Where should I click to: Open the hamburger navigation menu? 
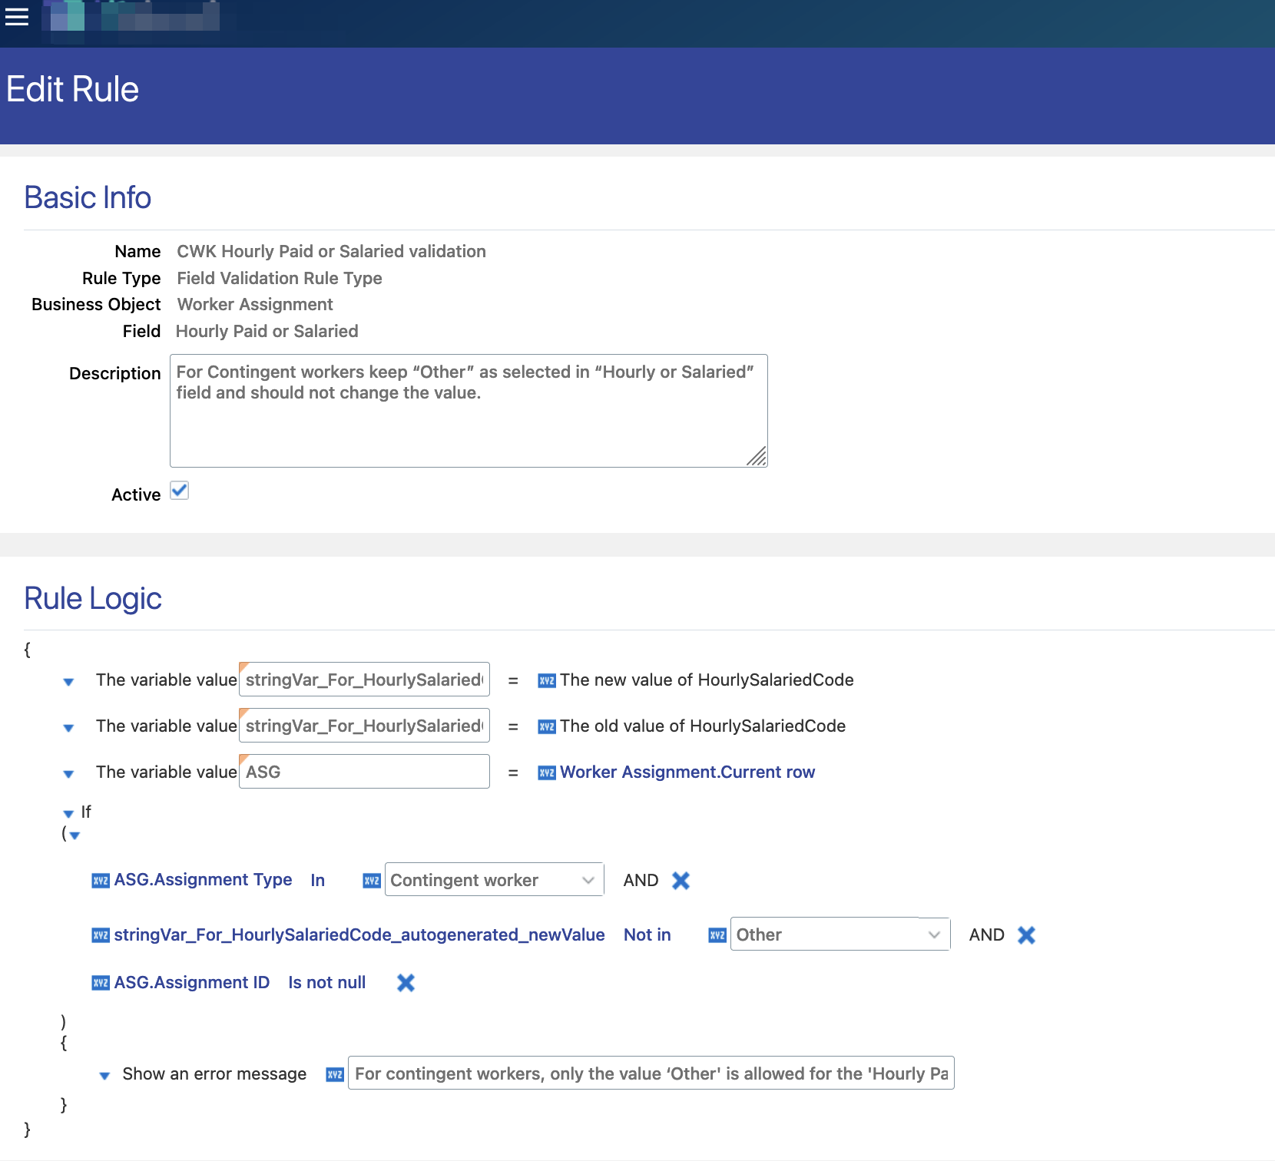pos(17,17)
